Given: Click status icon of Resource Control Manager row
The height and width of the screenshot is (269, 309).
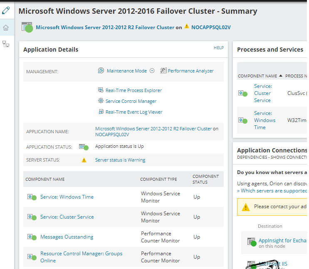Looking at the screenshot, I should point(32,257).
